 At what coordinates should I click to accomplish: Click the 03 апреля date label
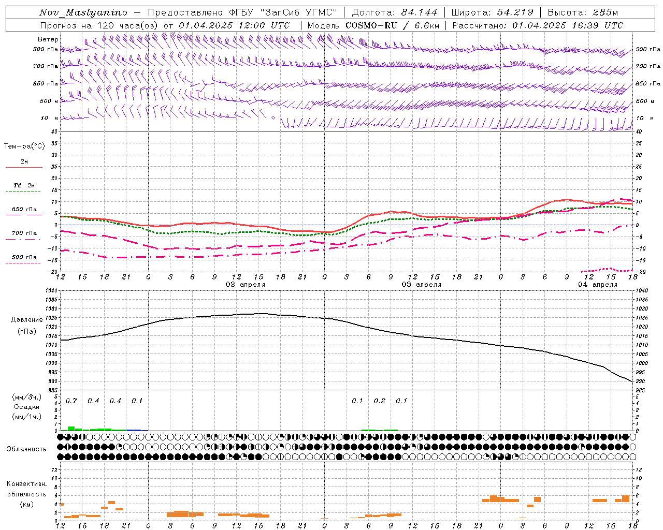[422, 285]
